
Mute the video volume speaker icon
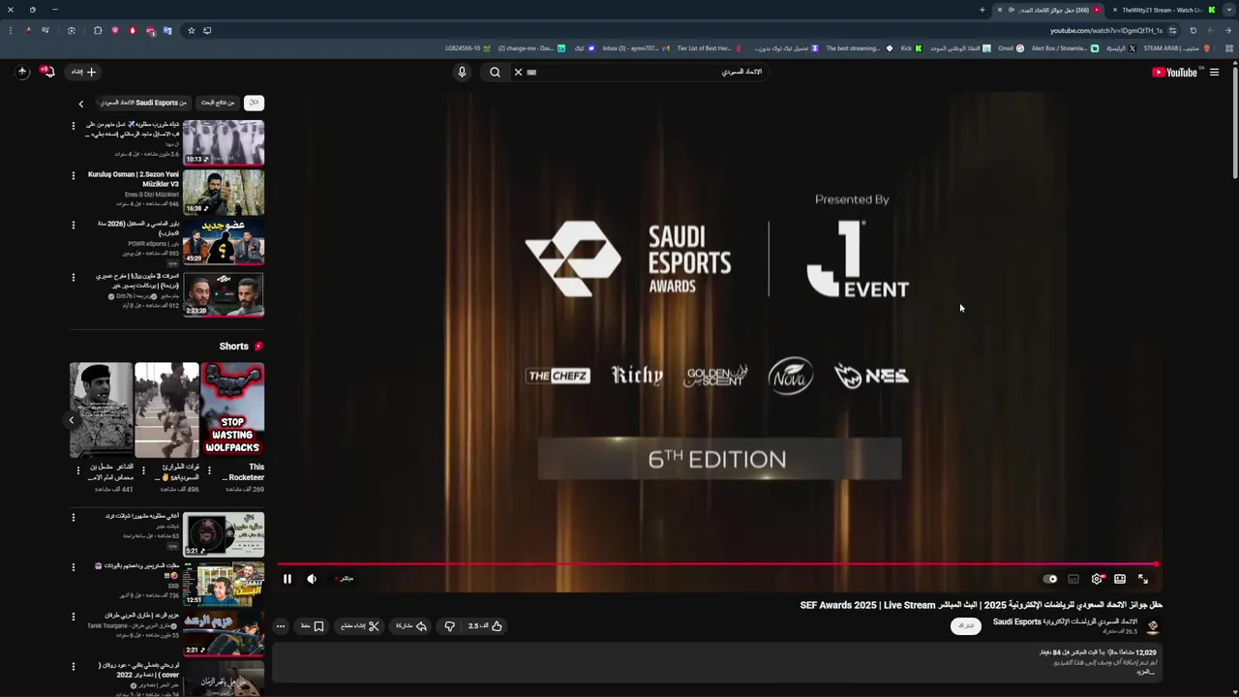click(312, 579)
